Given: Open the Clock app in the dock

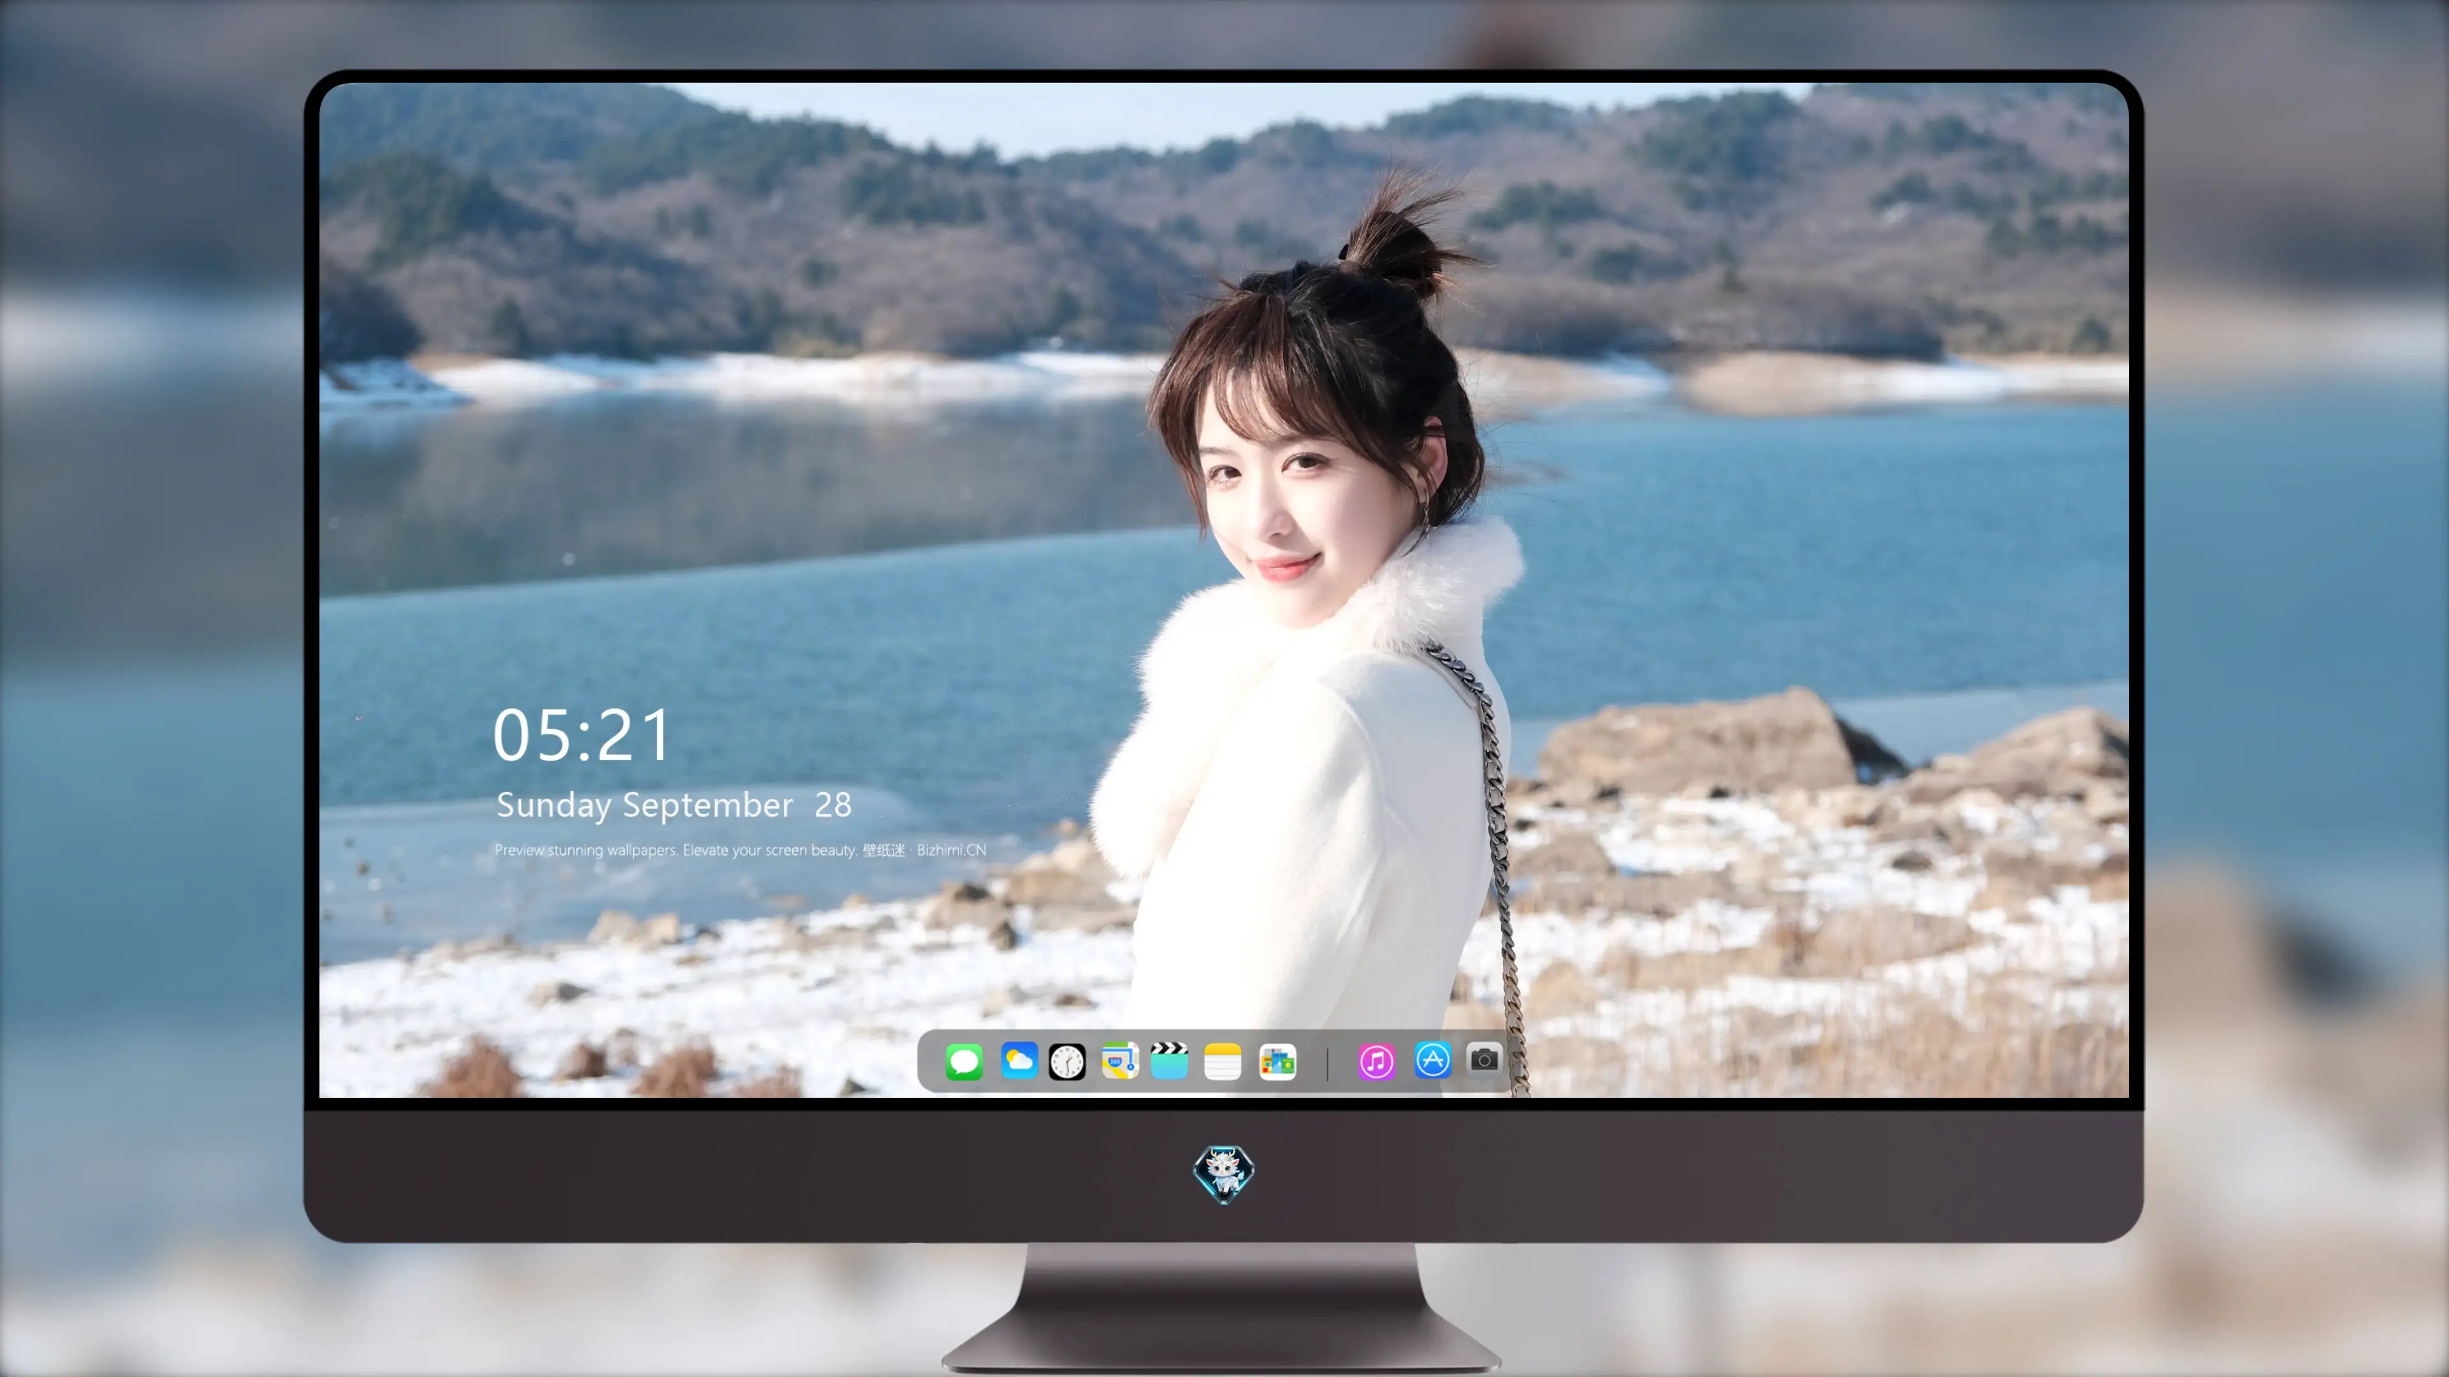Looking at the screenshot, I should (x=1067, y=1061).
